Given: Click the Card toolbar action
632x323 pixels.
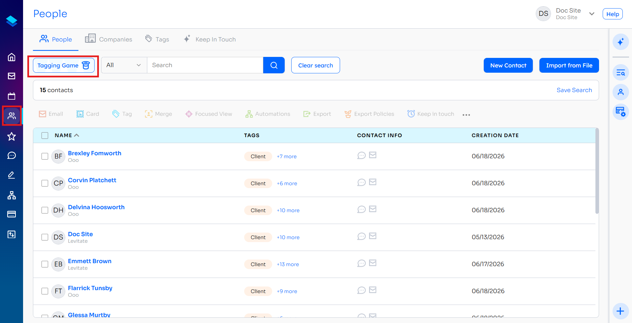Looking at the screenshot, I should (x=88, y=114).
